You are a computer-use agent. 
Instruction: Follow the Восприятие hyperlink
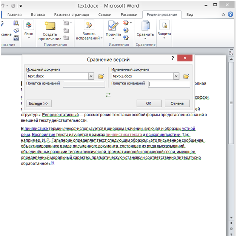pos(43,134)
